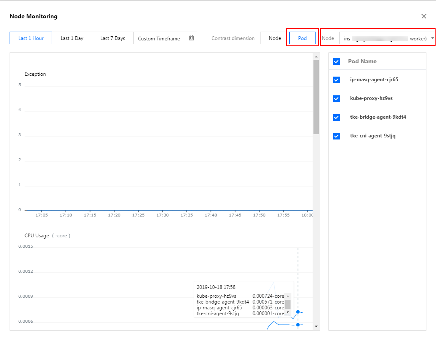Uncheck the kube-proxy-hz9vs pod
The image size is (436, 341).
coord(336,99)
